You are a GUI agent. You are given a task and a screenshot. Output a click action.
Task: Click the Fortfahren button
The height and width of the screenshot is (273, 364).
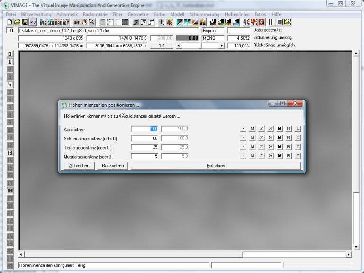[x=216, y=166]
